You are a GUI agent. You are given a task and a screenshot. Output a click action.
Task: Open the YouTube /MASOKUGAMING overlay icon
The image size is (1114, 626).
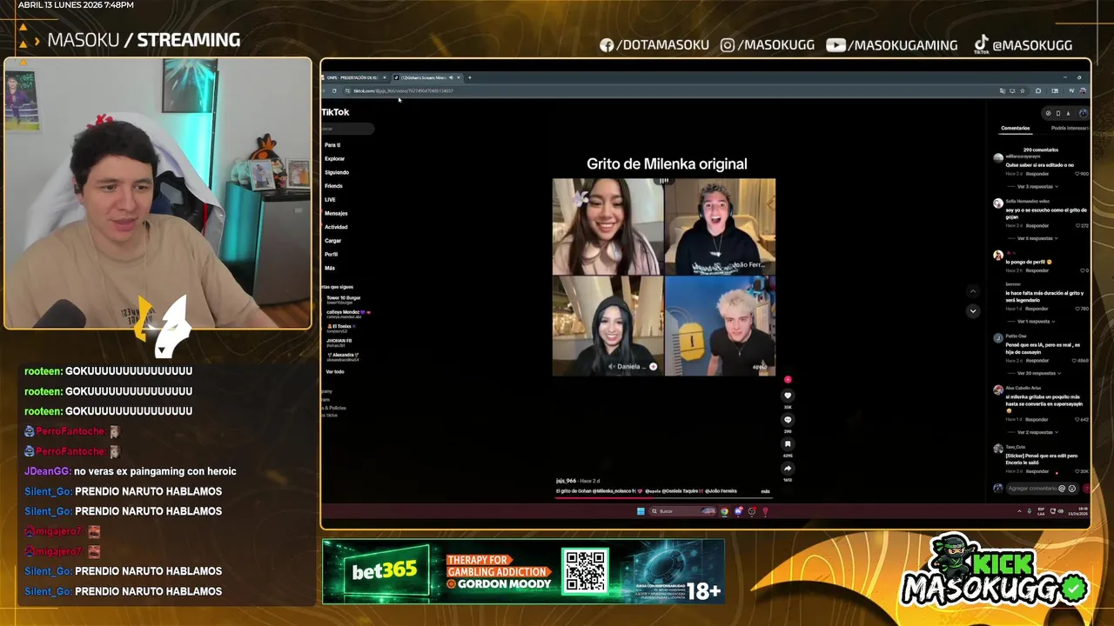tap(835, 45)
